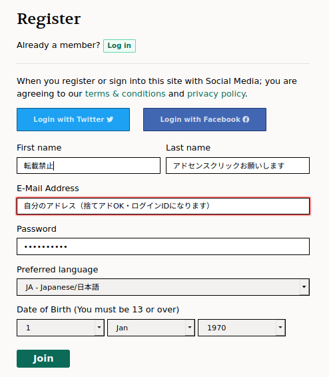Click the Facebook logo icon

246,119
